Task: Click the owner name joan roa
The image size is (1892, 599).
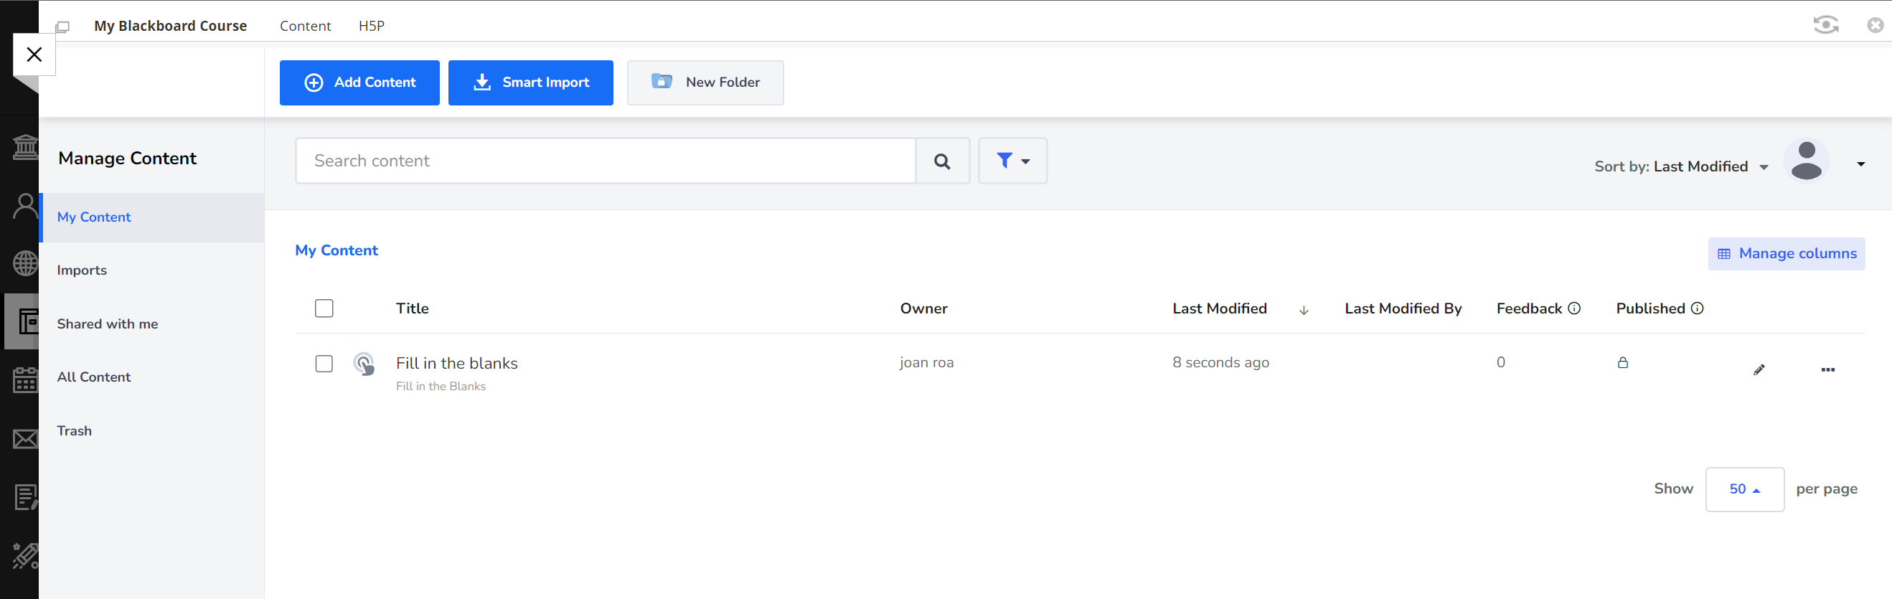Action: tap(926, 363)
